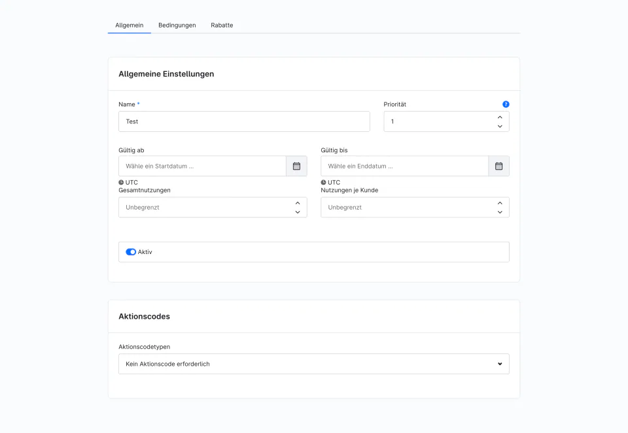The height and width of the screenshot is (433, 628).
Task: Focus the Name input field
Action: pos(244,121)
